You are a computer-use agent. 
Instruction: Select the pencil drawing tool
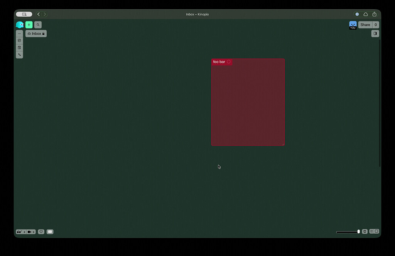tap(19, 55)
